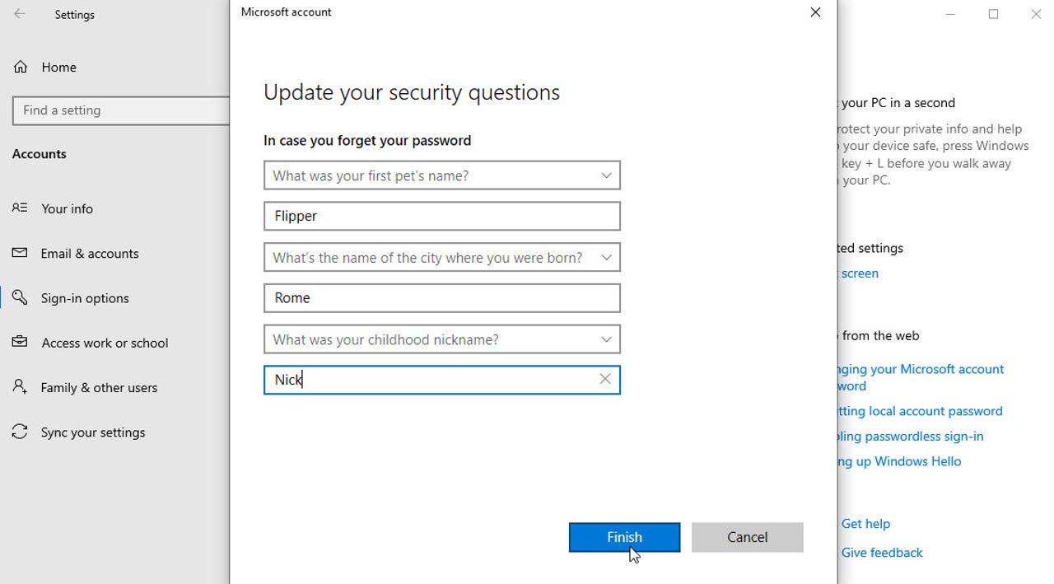
Task: Click the back arrow in Settings
Action: (18, 14)
